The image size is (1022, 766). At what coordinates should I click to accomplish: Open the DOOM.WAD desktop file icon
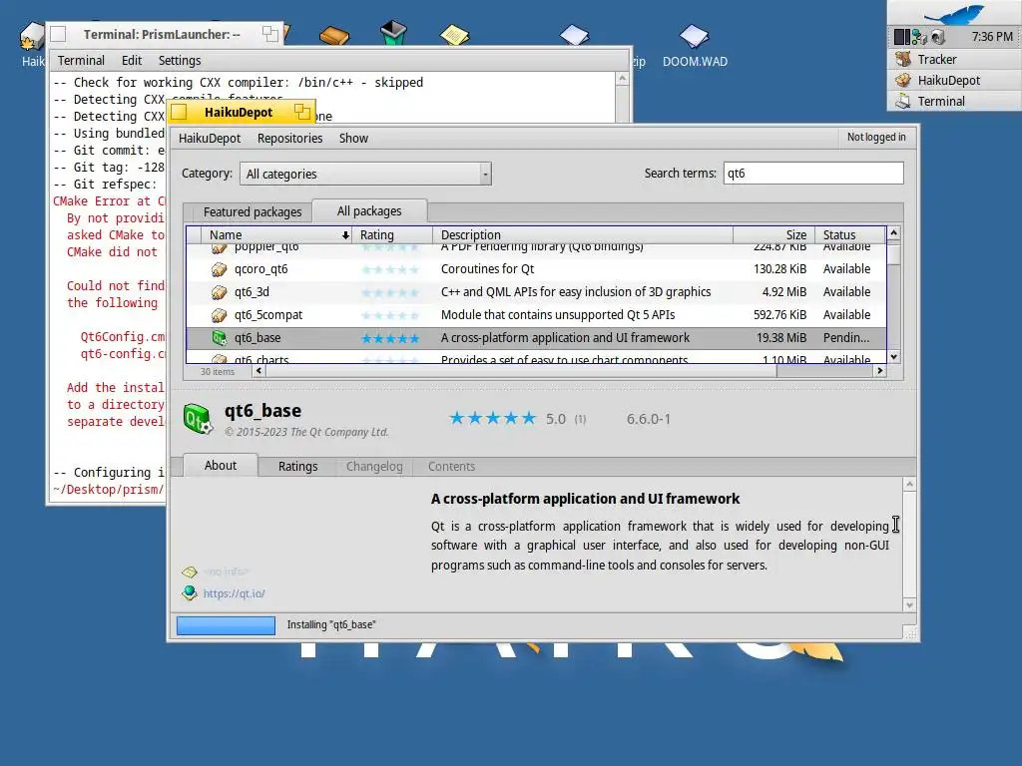694,37
